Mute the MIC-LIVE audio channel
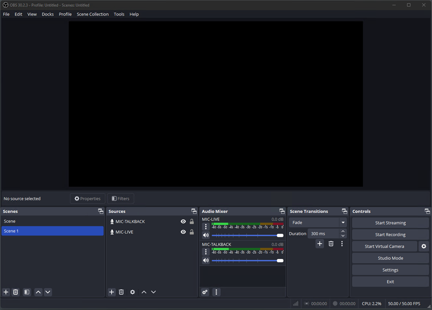The width and height of the screenshot is (432, 310). (206, 235)
